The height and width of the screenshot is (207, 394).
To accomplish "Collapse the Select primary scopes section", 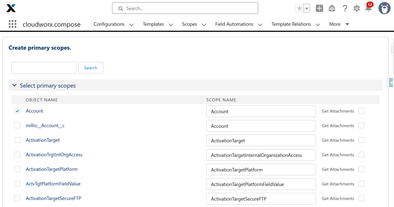I will (x=14, y=85).
